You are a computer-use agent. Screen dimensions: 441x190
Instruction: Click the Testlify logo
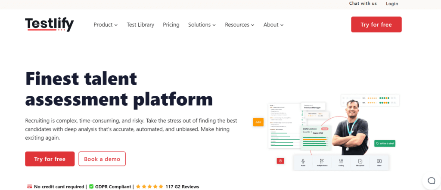(50, 25)
